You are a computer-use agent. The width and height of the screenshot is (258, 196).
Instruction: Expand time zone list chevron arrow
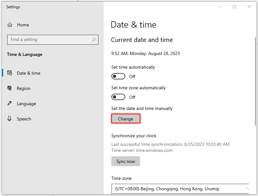click(x=248, y=189)
